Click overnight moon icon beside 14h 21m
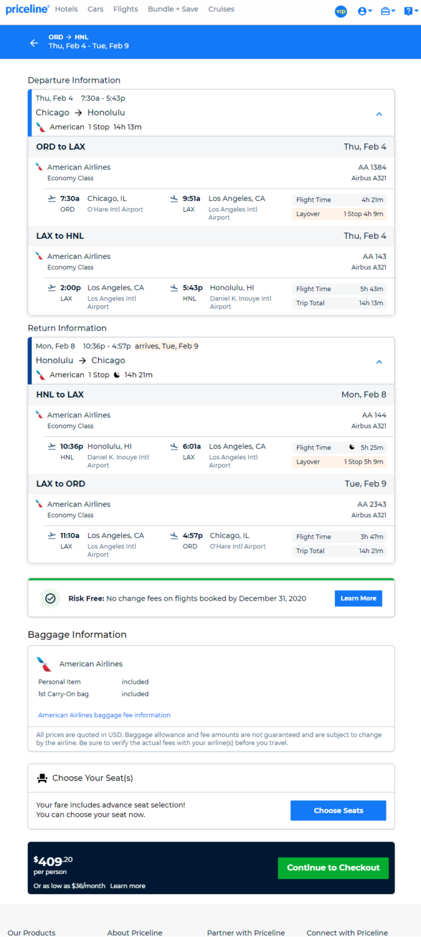 [x=117, y=375]
